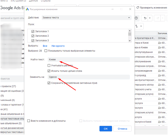The height and width of the screenshot is (135, 168).
Task: Click the Google Ads logo in dialog title
Action: click(27, 9)
